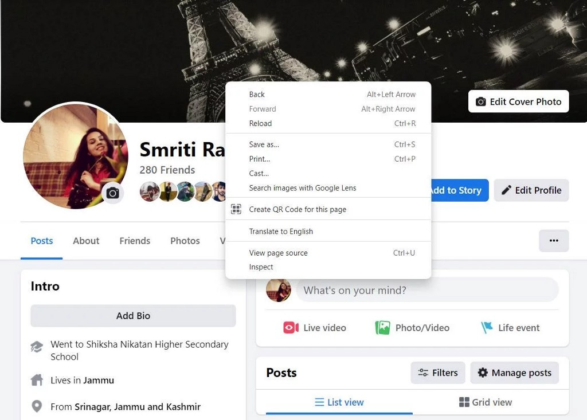Screen dimensions: 587x420
Task: Open the Filters button
Action: [x=438, y=372]
